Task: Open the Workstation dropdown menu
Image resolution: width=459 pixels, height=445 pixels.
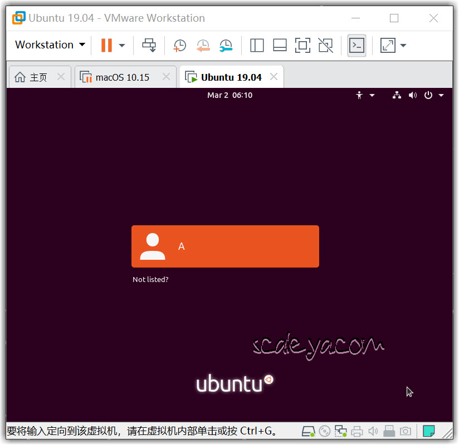Action: [50, 45]
